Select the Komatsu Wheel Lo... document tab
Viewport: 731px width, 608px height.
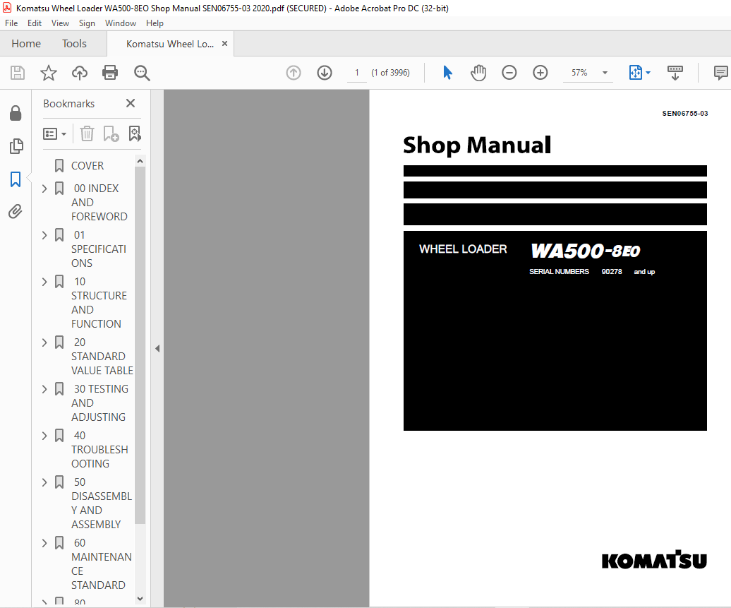[169, 44]
